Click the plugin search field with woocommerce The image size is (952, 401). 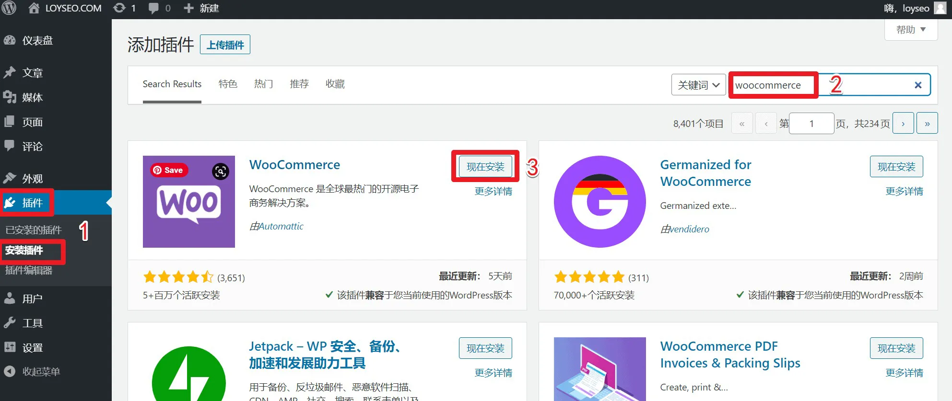(x=830, y=85)
